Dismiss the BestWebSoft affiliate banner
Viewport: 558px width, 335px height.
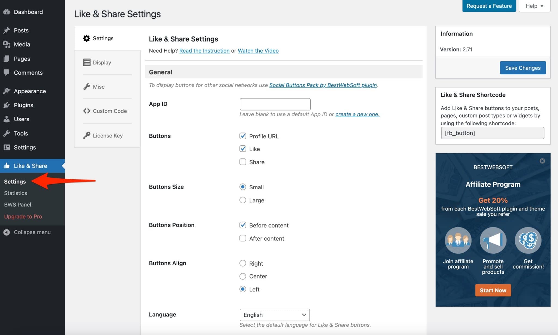pos(542,161)
